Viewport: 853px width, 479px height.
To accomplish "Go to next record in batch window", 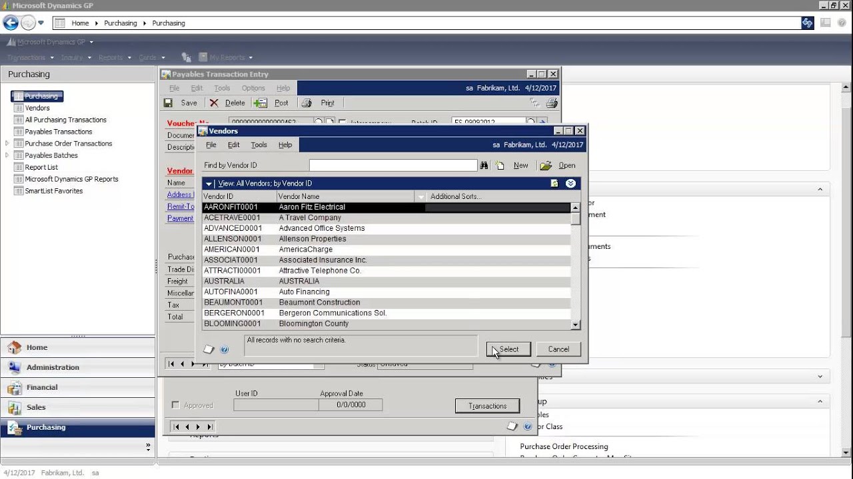I will pos(198,427).
